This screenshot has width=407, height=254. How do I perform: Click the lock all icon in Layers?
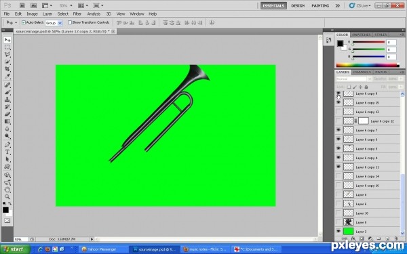tap(366, 87)
